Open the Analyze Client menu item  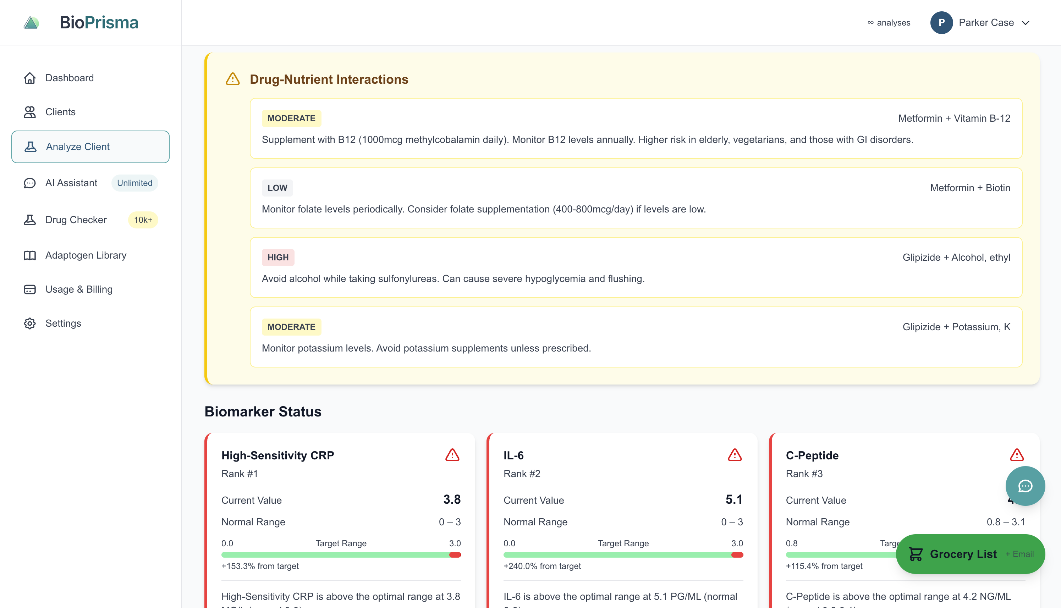(x=90, y=147)
